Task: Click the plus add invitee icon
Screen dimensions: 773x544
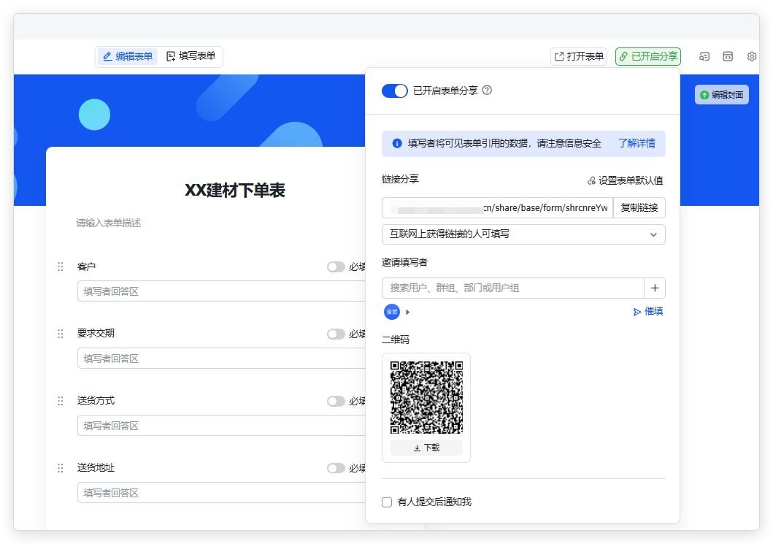Action: 655,288
